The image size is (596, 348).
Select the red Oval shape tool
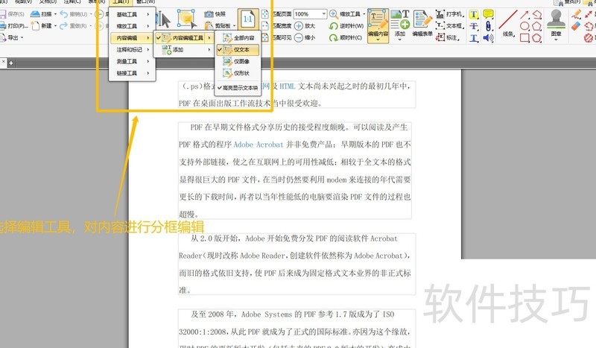pos(524,26)
